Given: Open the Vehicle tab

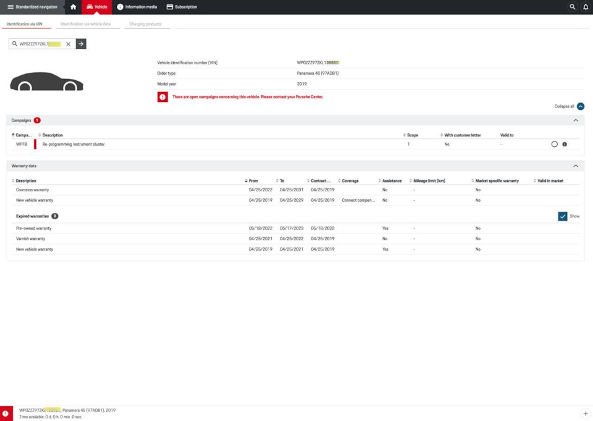Looking at the screenshot, I should [97, 7].
